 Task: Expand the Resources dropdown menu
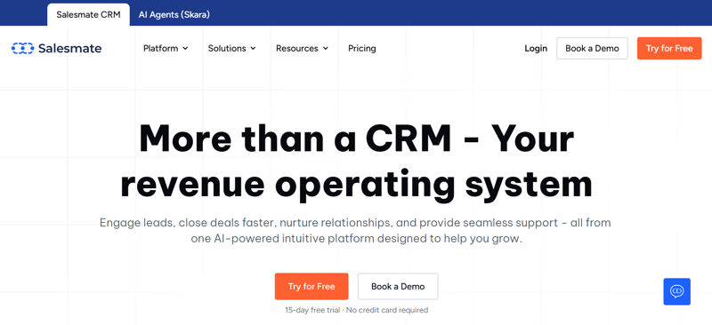coord(302,48)
